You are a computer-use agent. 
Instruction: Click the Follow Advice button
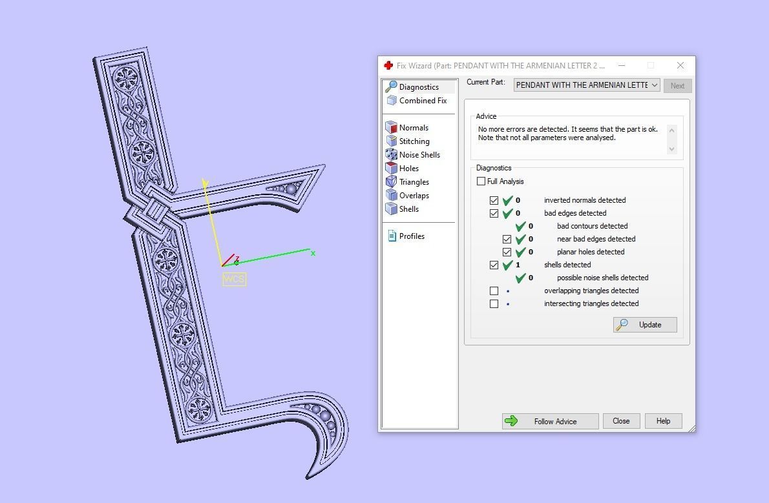pyautogui.click(x=551, y=421)
